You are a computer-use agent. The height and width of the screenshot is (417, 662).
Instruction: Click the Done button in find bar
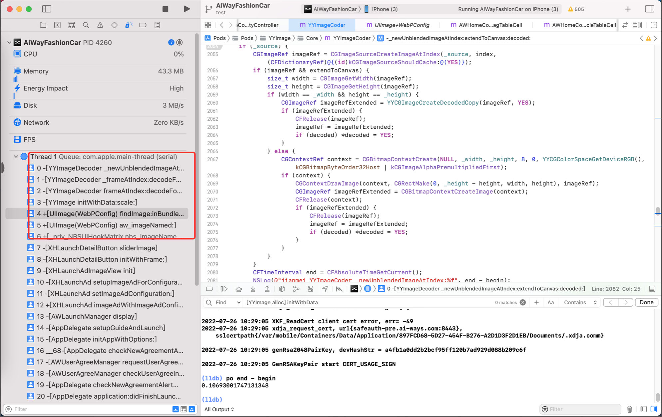tap(646, 302)
